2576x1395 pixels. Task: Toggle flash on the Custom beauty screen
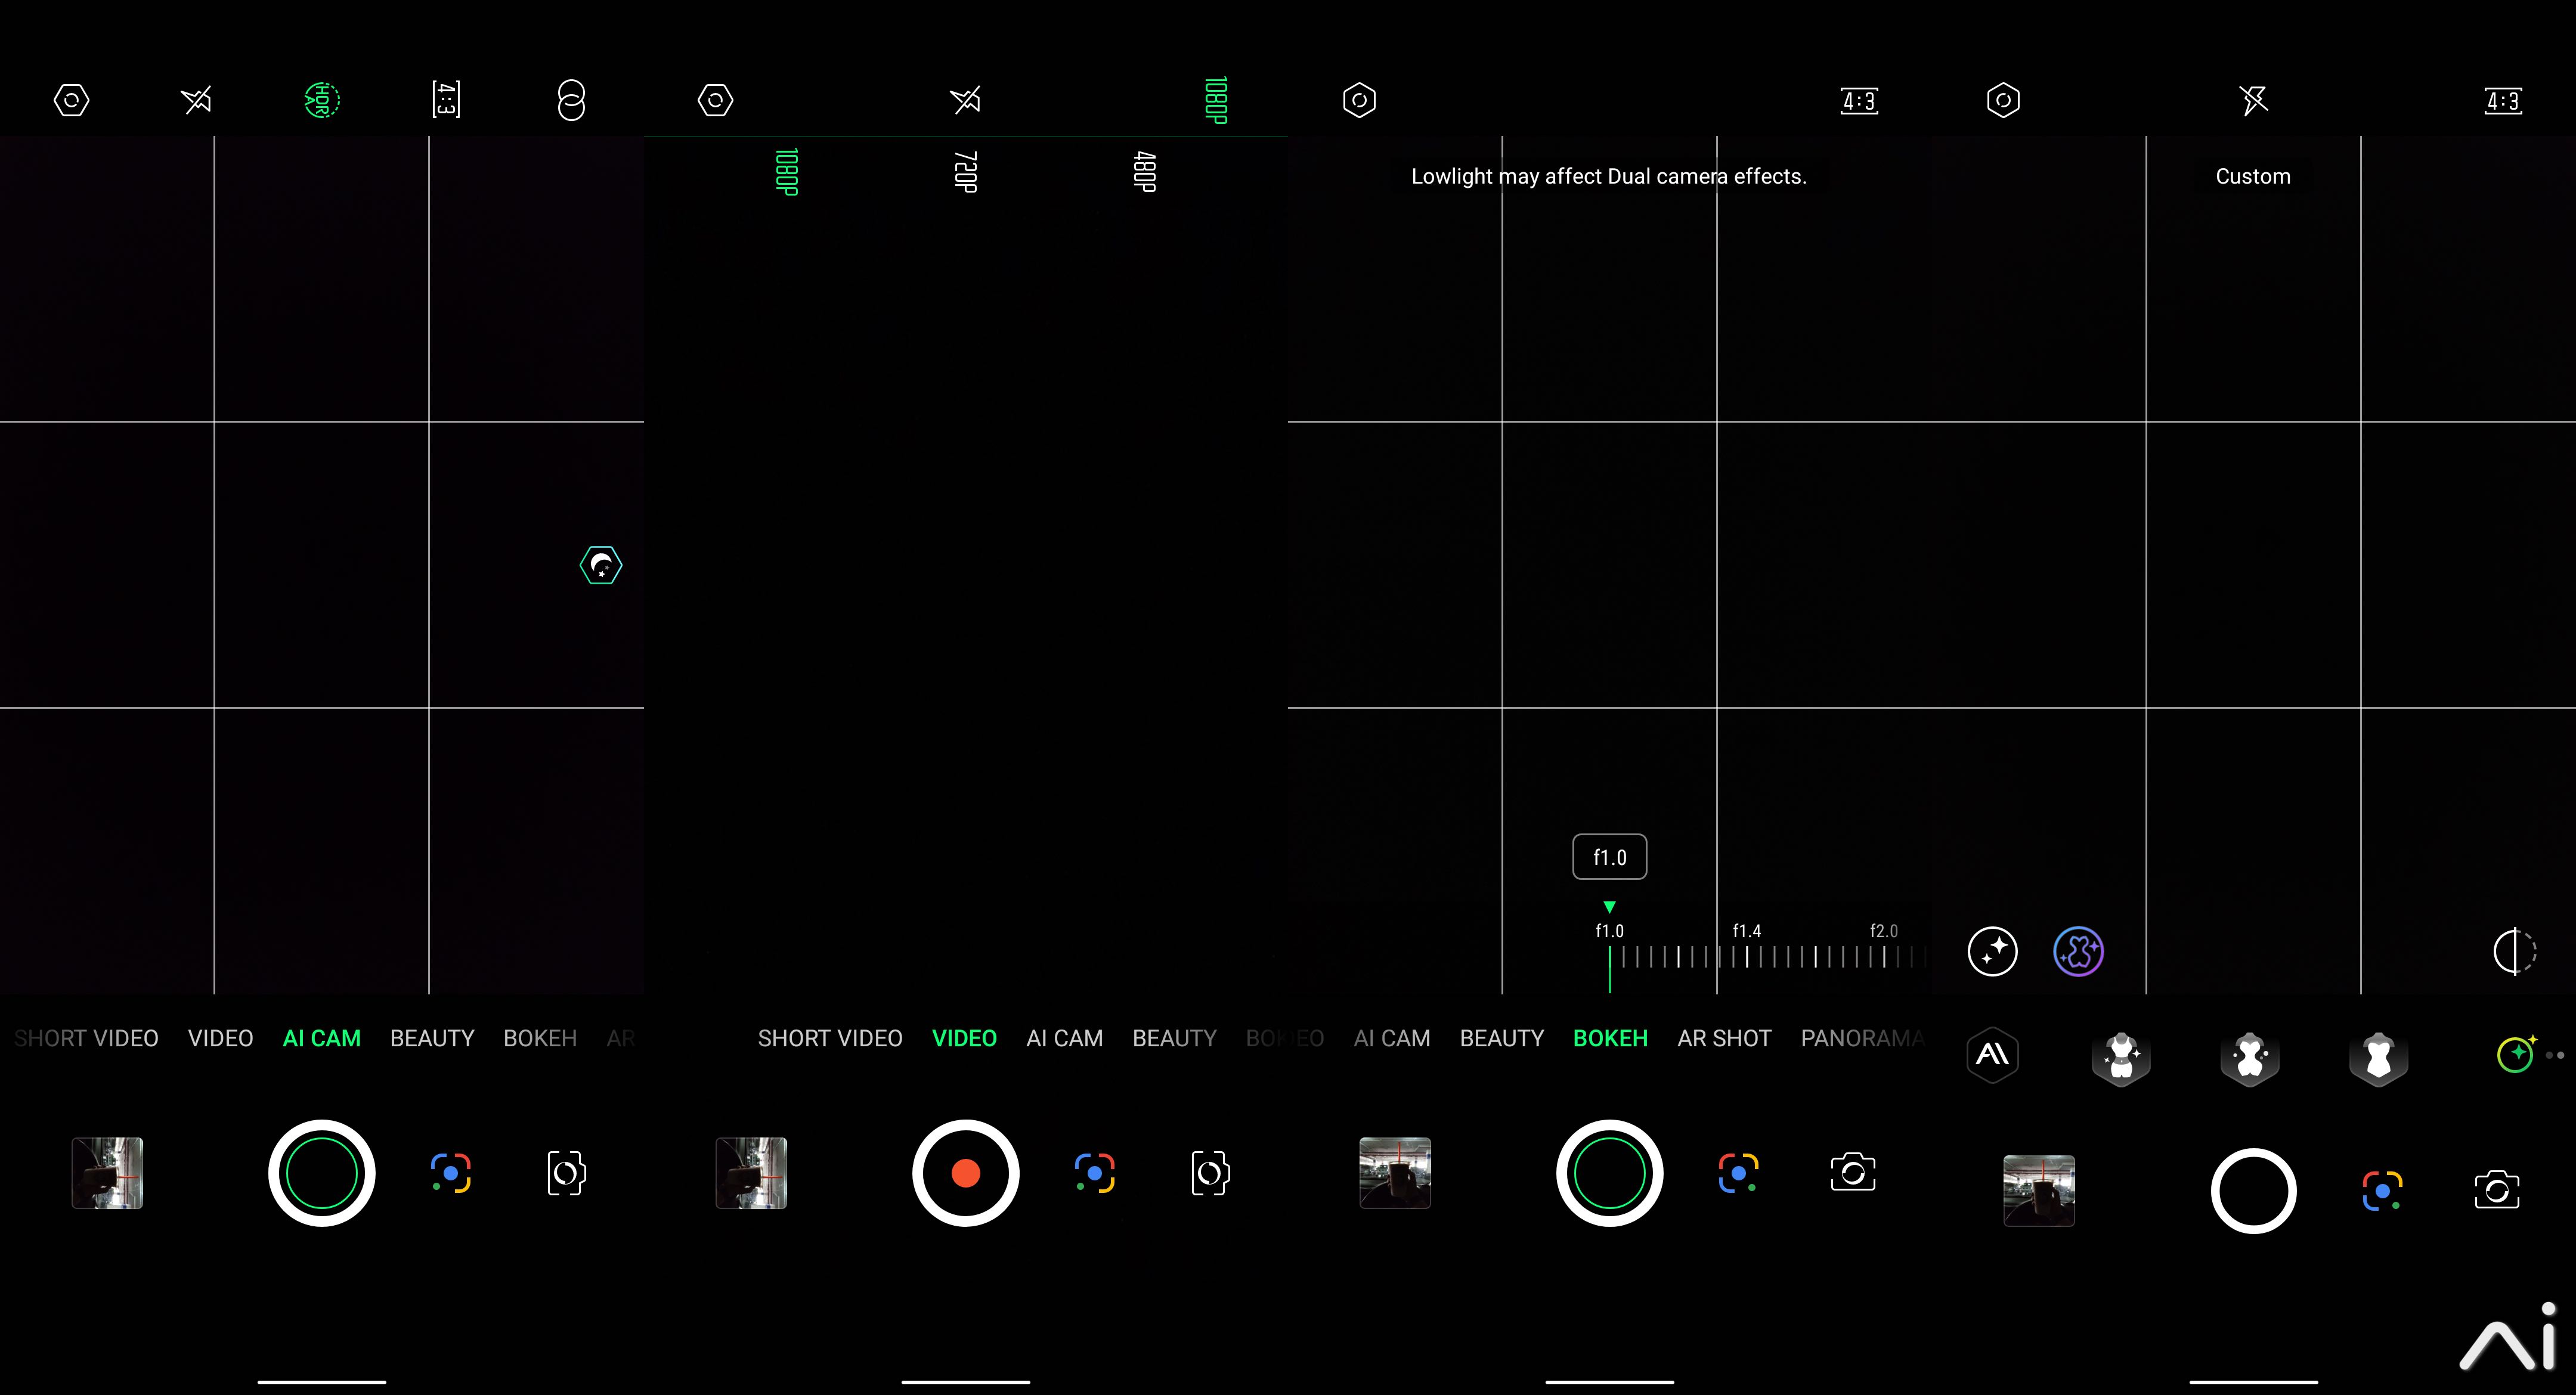tap(2253, 100)
